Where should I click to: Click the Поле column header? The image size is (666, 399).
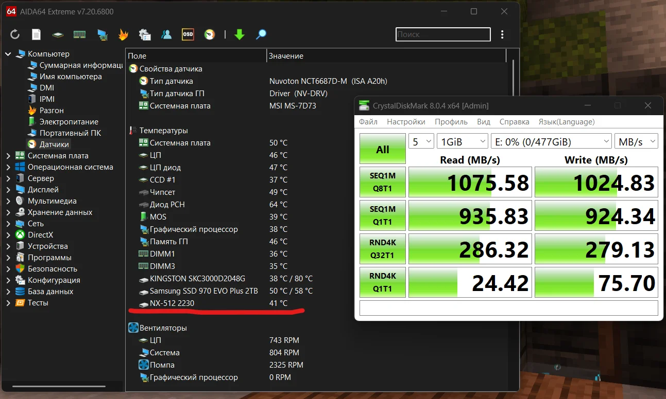coord(196,56)
